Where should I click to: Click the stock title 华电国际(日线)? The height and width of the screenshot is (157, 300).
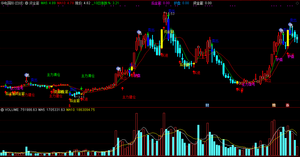coord(12,3)
